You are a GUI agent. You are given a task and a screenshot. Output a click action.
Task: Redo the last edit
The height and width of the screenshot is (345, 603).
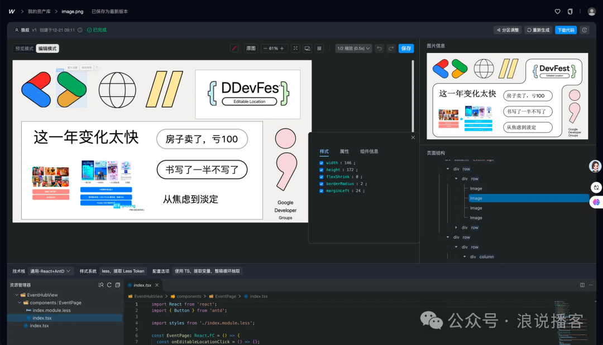(x=391, y=48)
